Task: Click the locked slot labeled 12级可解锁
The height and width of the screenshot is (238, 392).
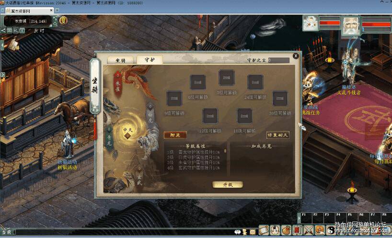Action: 210,116
